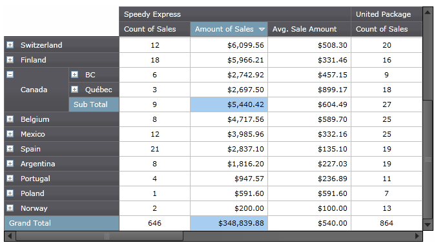Select the $5,440.42 subtotal cell

(x=229, y=104)
